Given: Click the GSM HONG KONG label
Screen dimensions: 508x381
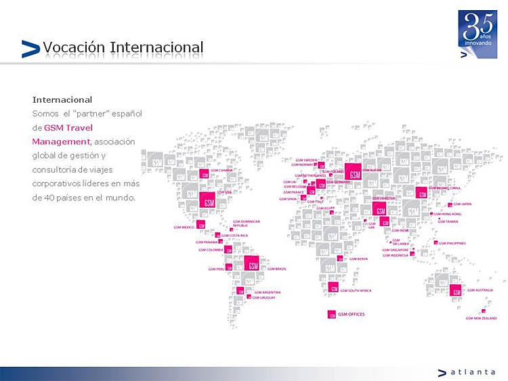Looking at the screenshot, I should (x=448, y=214).
